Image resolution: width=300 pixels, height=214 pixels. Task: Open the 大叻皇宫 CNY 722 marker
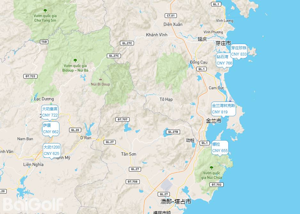point(50,112)
